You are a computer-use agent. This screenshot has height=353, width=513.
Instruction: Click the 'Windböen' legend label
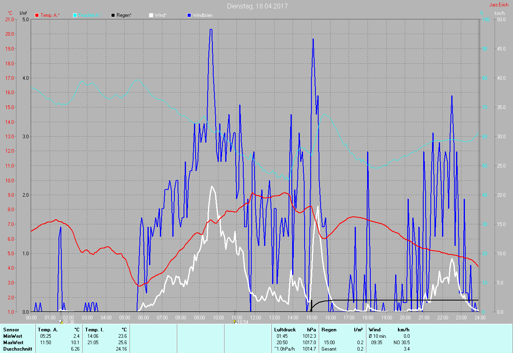pyautogui.click(x=203, y=15)
